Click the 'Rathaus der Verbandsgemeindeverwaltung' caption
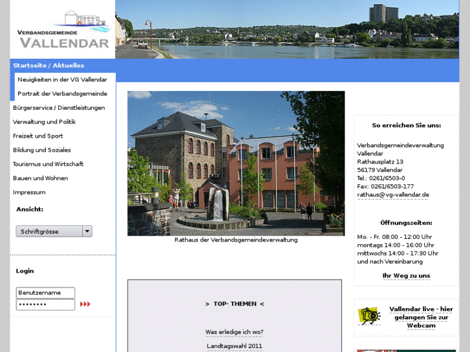Viewport: 470px width, 352px height. point(236,240)
